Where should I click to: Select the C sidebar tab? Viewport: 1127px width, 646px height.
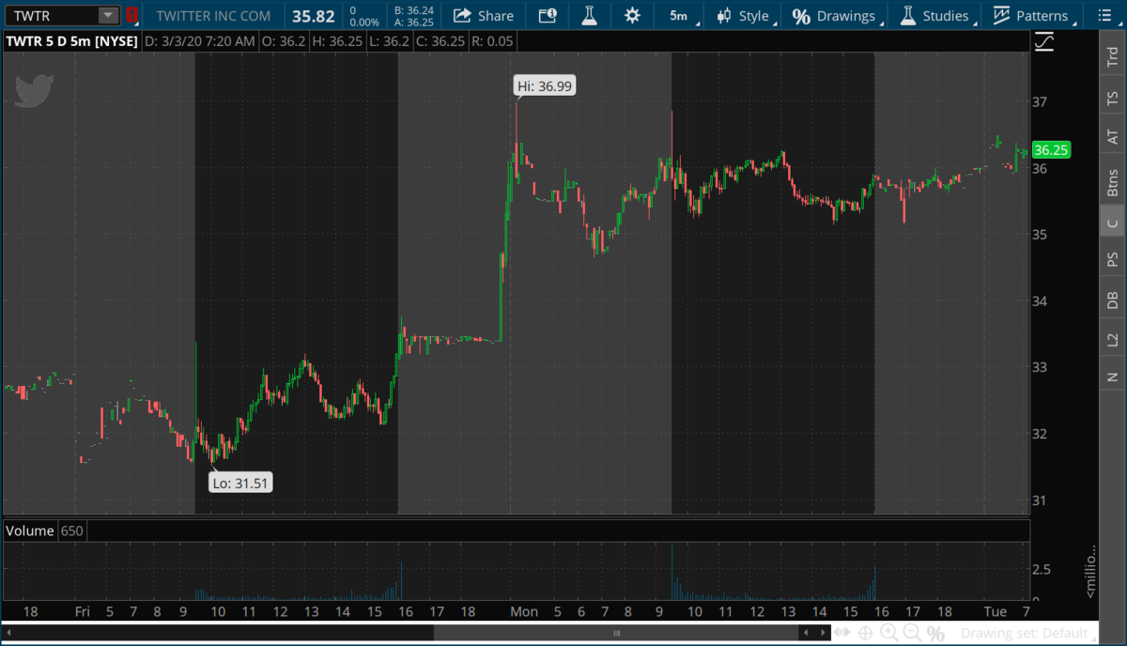coord(1113,222)
